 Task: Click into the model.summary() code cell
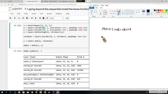[56, 51]
